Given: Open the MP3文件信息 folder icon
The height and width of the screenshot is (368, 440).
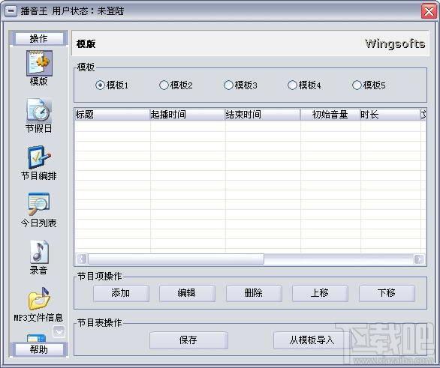Looking at the screenshot, I should pos(39,298).
